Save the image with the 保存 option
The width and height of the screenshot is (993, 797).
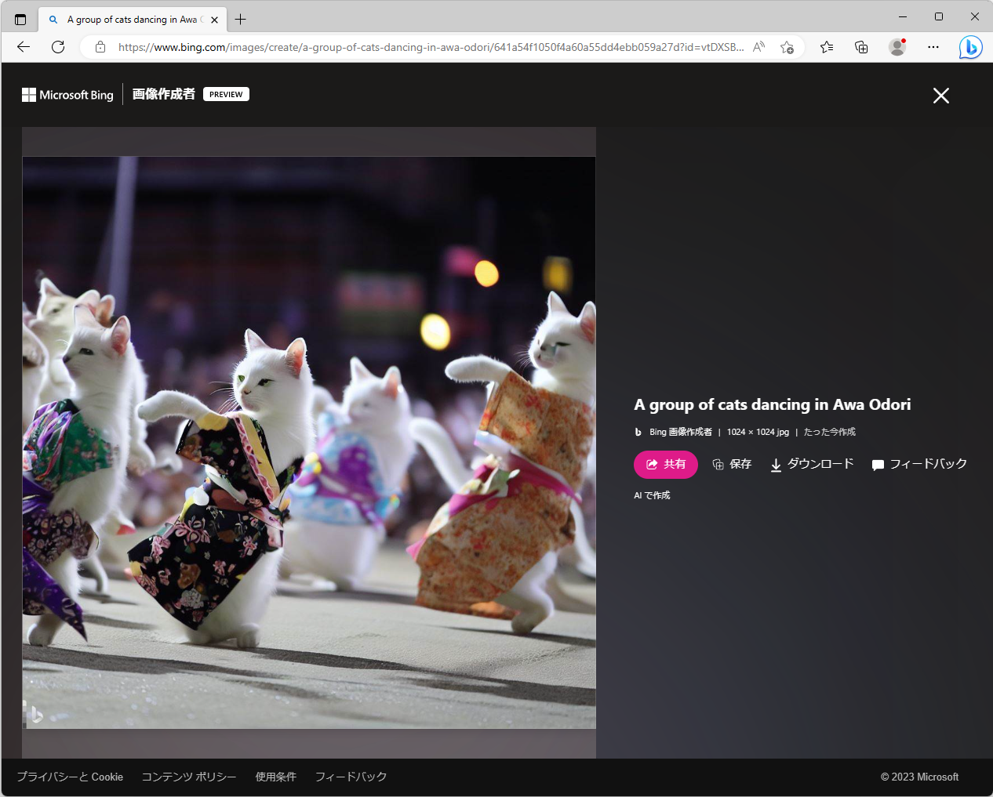pyautogui.click(x=731, y=464)
